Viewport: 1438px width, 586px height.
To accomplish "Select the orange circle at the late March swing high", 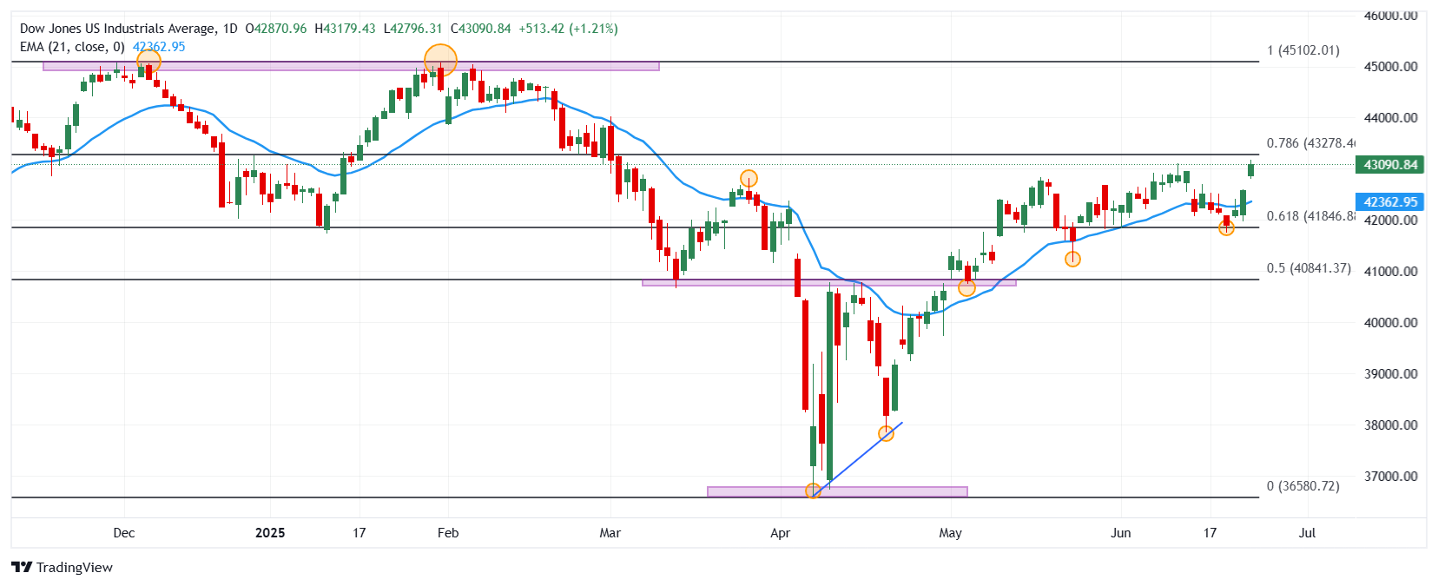I will pos(749,179).
